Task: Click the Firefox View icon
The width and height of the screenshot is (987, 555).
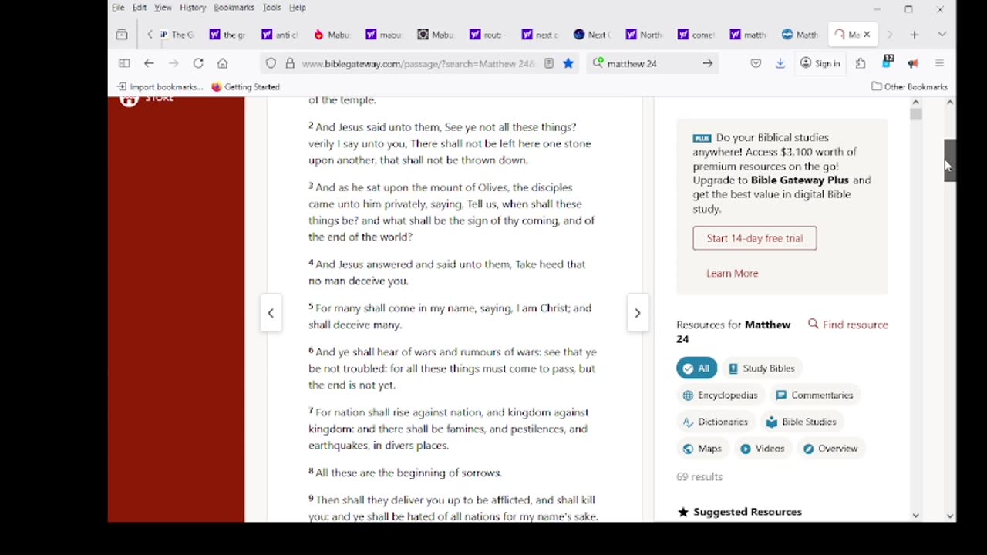Action: click(x=122, y=35)
